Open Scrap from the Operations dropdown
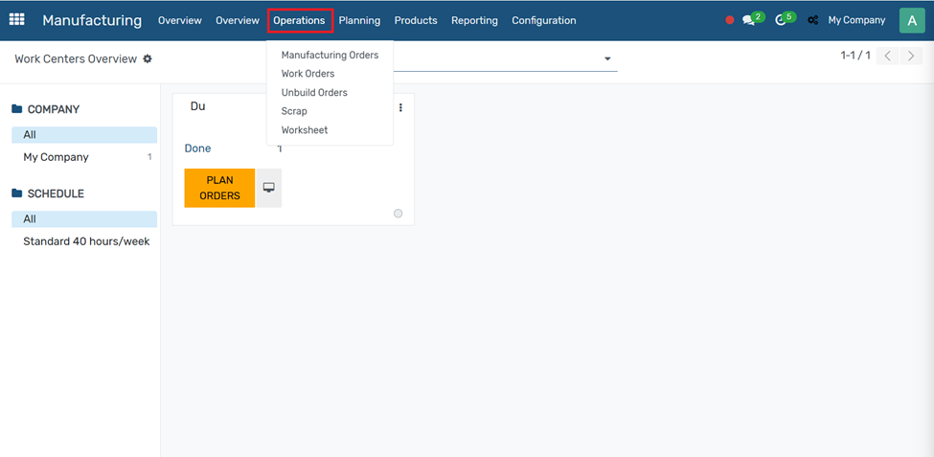This screenshot has width=934, height=457. (x=294, y=111)
